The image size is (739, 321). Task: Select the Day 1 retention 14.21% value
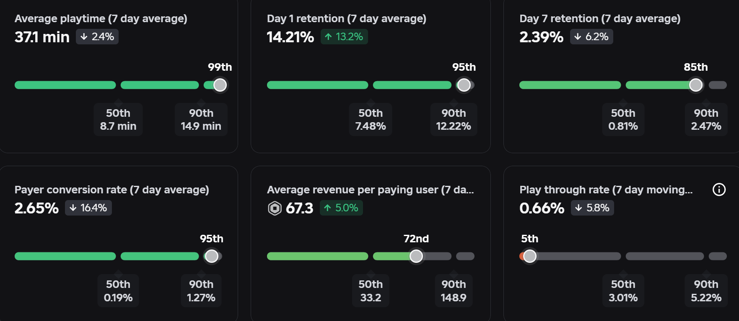290,37
